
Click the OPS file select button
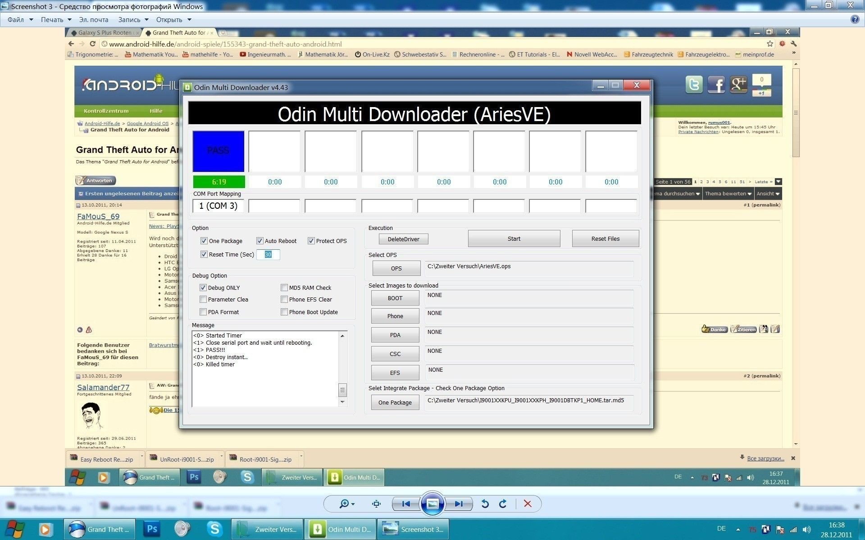click(x=396, y=269)
